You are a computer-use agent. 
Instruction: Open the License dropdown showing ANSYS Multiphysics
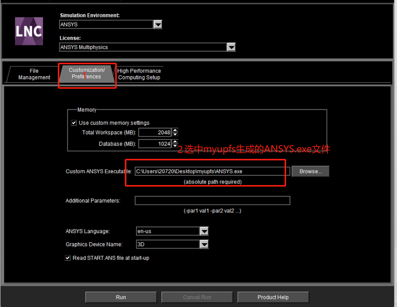point(231,47)
